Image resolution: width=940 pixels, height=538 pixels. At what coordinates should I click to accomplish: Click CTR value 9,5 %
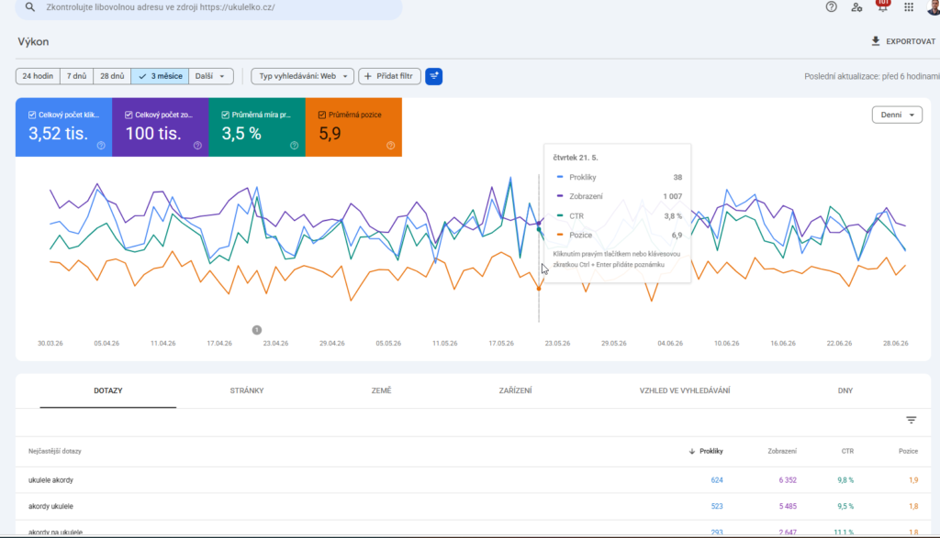click(x=845, y=506)
